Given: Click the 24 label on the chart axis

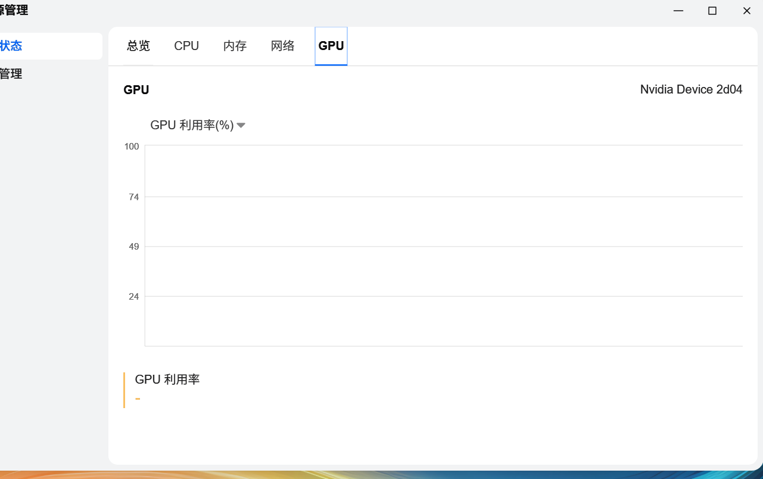Looking at the screenshot, I should point(134,297).
